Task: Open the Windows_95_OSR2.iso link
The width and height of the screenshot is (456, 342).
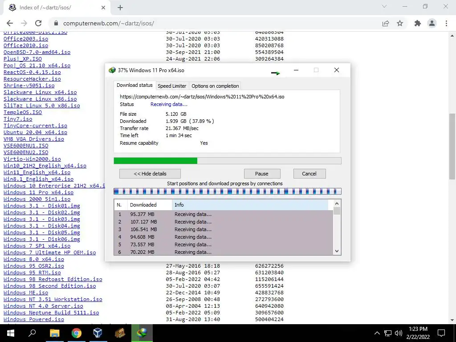Action: click(34, 266)
